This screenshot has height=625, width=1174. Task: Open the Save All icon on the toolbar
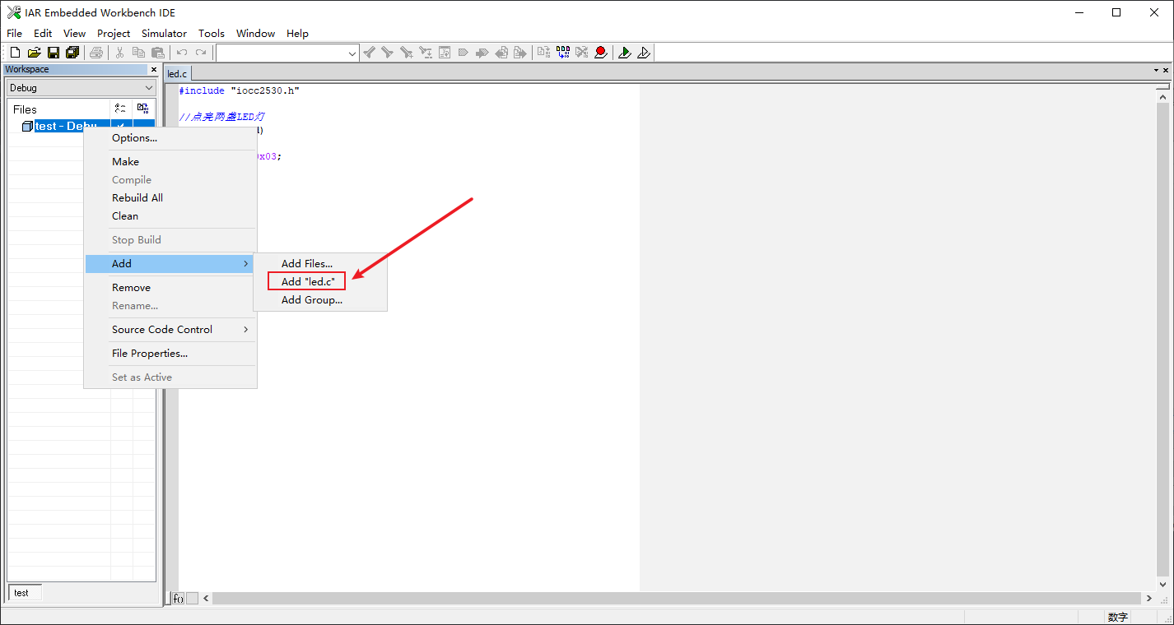tap(72, 52)
